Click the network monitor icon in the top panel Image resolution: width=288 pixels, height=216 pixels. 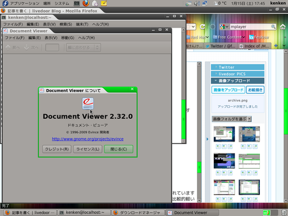point(205,3)
